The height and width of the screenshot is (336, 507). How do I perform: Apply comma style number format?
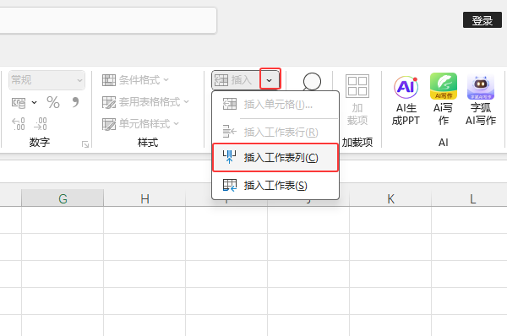point(75,102)
